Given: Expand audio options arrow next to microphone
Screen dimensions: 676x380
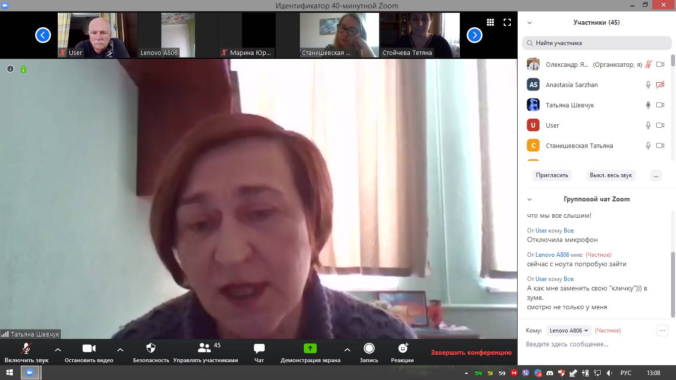Looking at the screenshot, I should click(x=58, y=349).
